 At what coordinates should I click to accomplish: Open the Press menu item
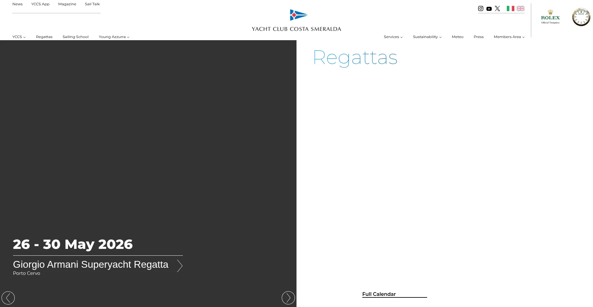point(478,37)
